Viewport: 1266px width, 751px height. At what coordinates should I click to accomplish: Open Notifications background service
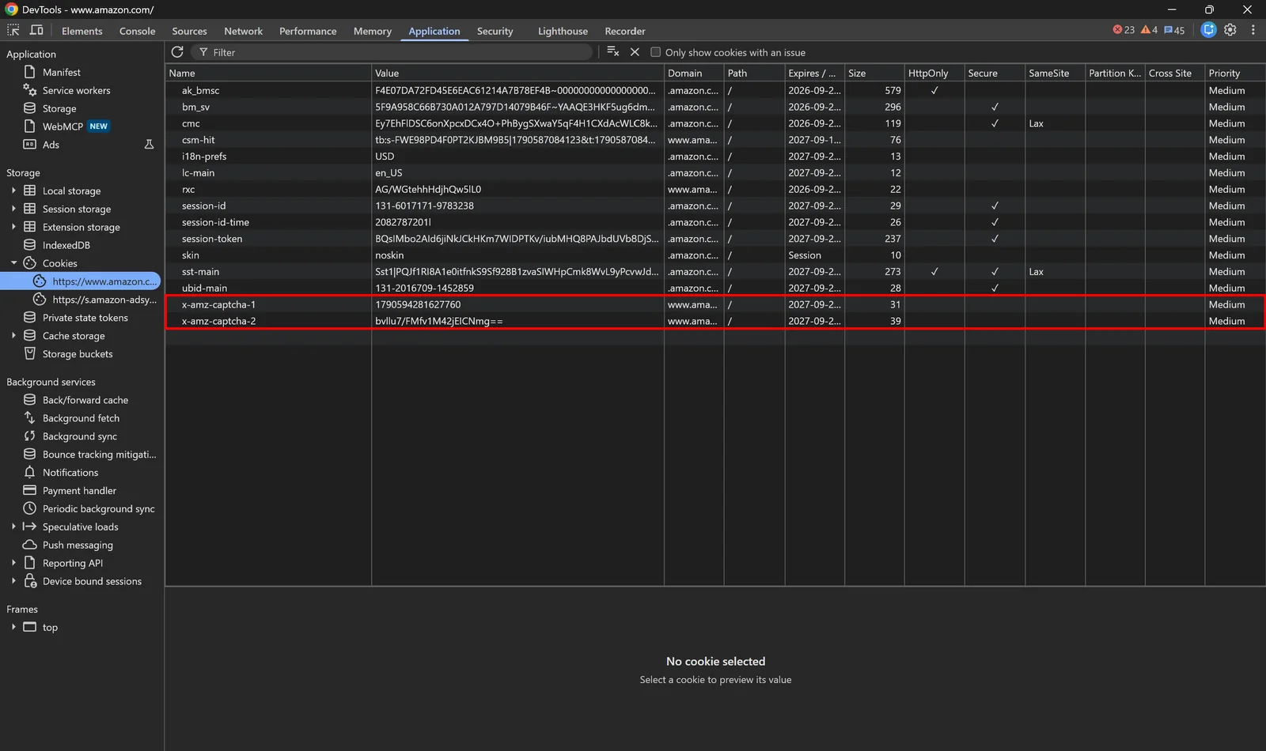(x=70, y=473)
